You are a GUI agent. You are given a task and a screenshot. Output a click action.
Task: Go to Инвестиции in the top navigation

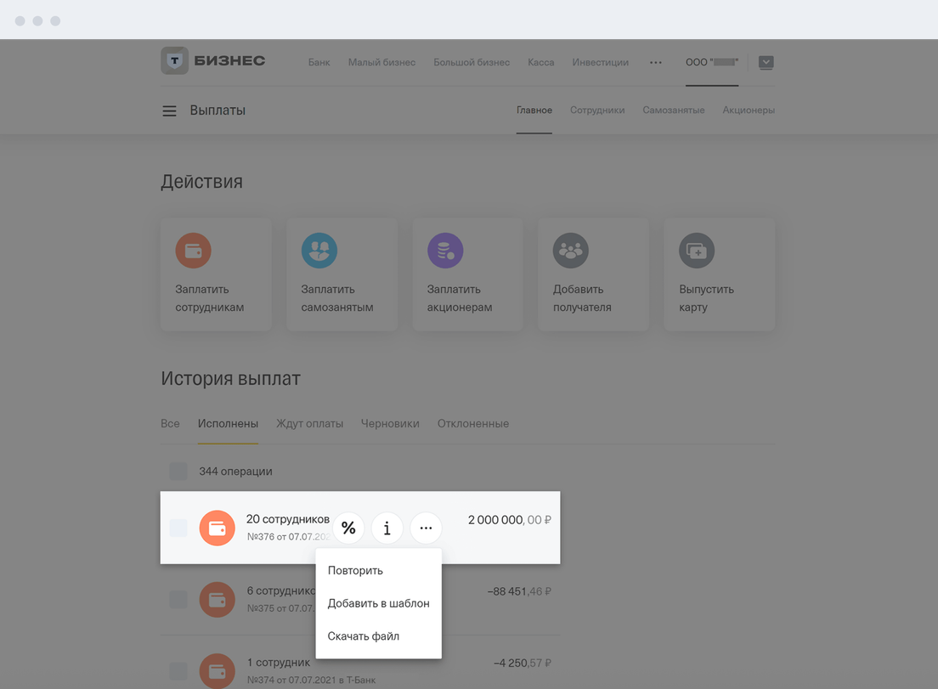(x=600, y=63)
